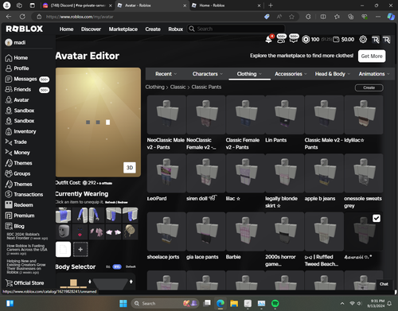Expand the Characters dropdown tab

[x=208, y=74]
